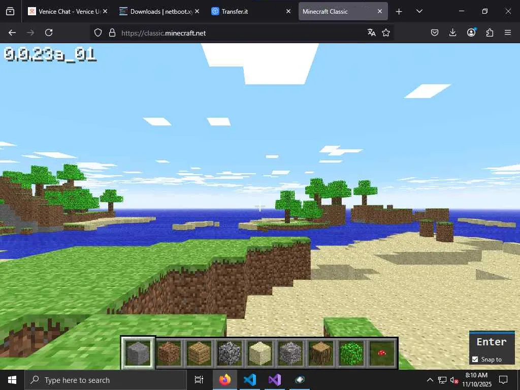520x390 pixels.
Task: Open the Firefox downloads panel
Action: click(452, 32)
